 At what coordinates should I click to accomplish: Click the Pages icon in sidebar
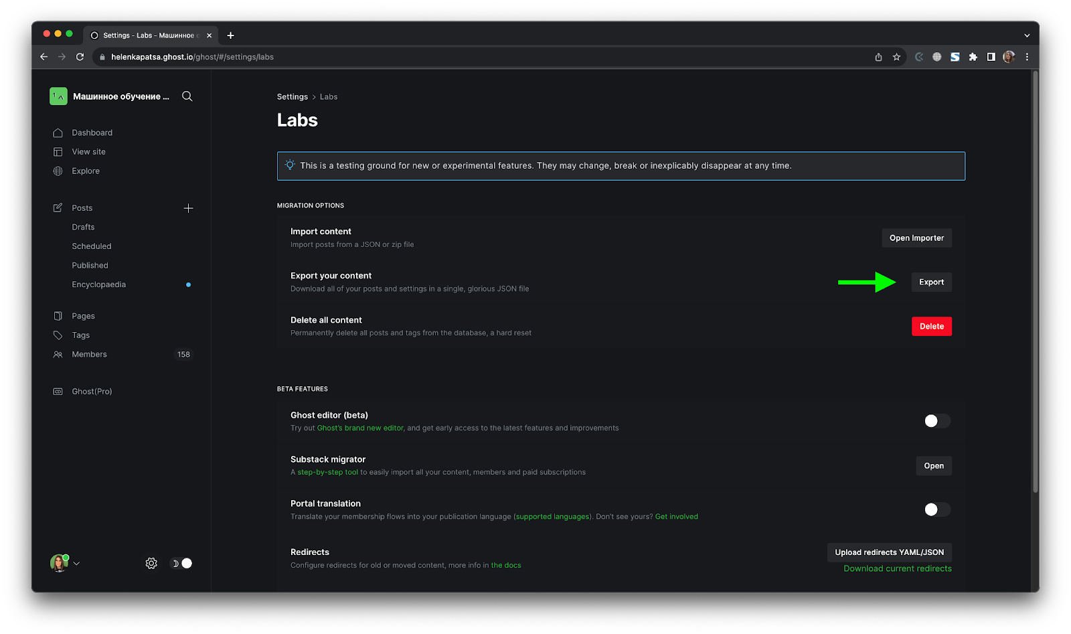tap(58, 316)
